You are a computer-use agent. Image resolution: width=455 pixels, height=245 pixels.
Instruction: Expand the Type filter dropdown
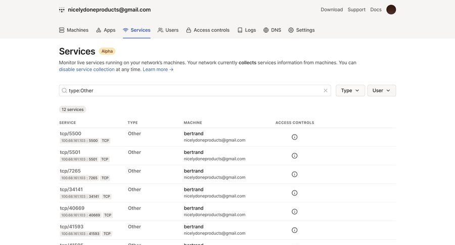pyautogui.click(x=350, y=91)
